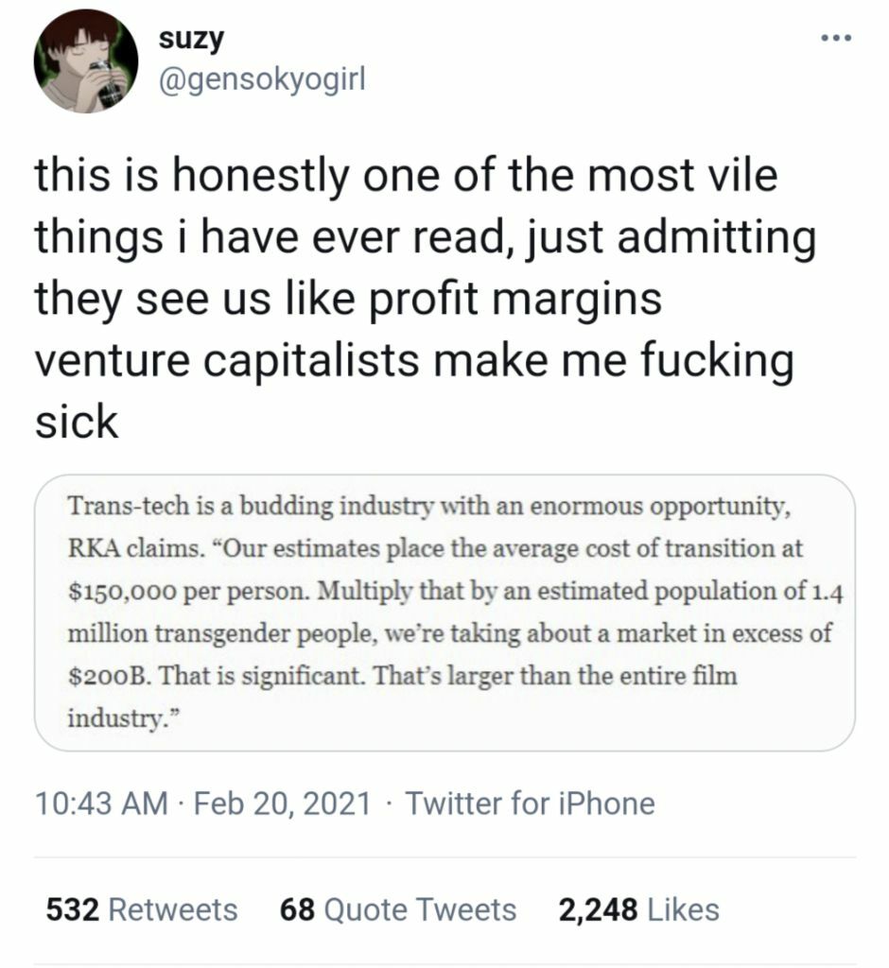Click the Likes label
This screenshot has width=889, height=968.
coord(683,910)
